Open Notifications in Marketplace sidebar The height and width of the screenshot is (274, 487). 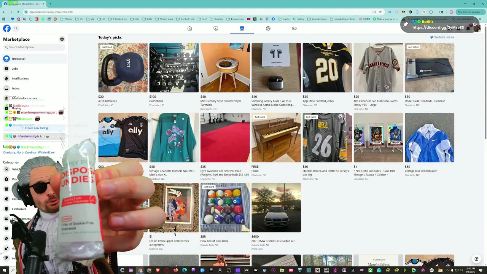coord(34,78)
